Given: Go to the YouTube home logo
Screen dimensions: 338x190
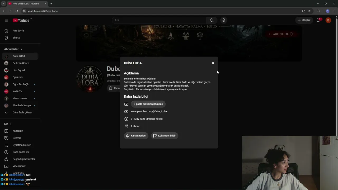Looking at the screenshot, I should coord(21,20).
